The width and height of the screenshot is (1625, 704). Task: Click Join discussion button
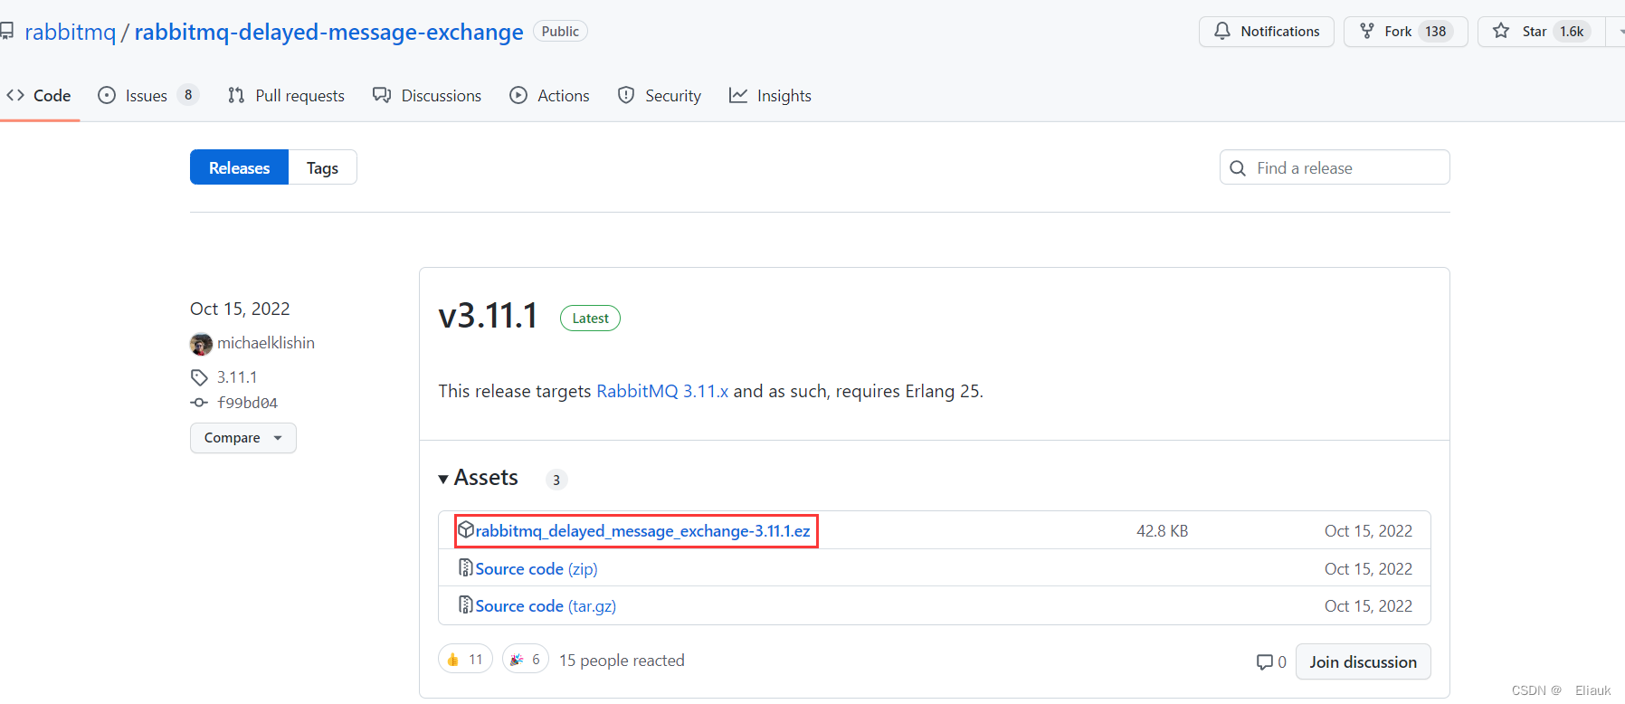1363,662
